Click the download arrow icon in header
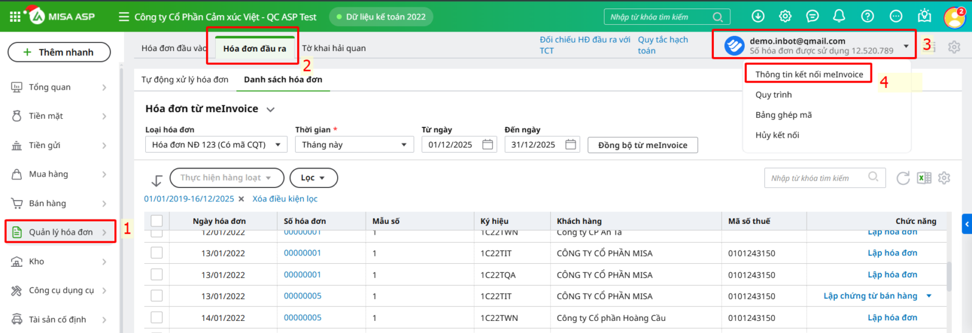 (x=758, y=16)
